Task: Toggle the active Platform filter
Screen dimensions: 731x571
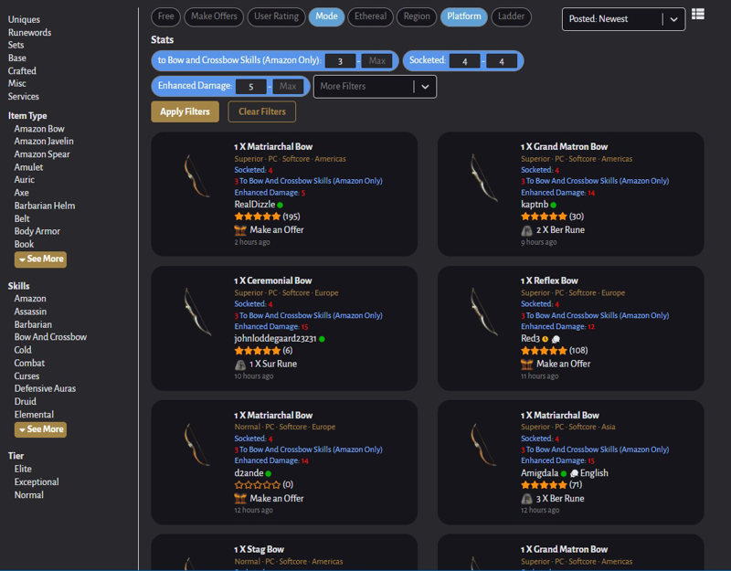Action: (x=464, y=16)
